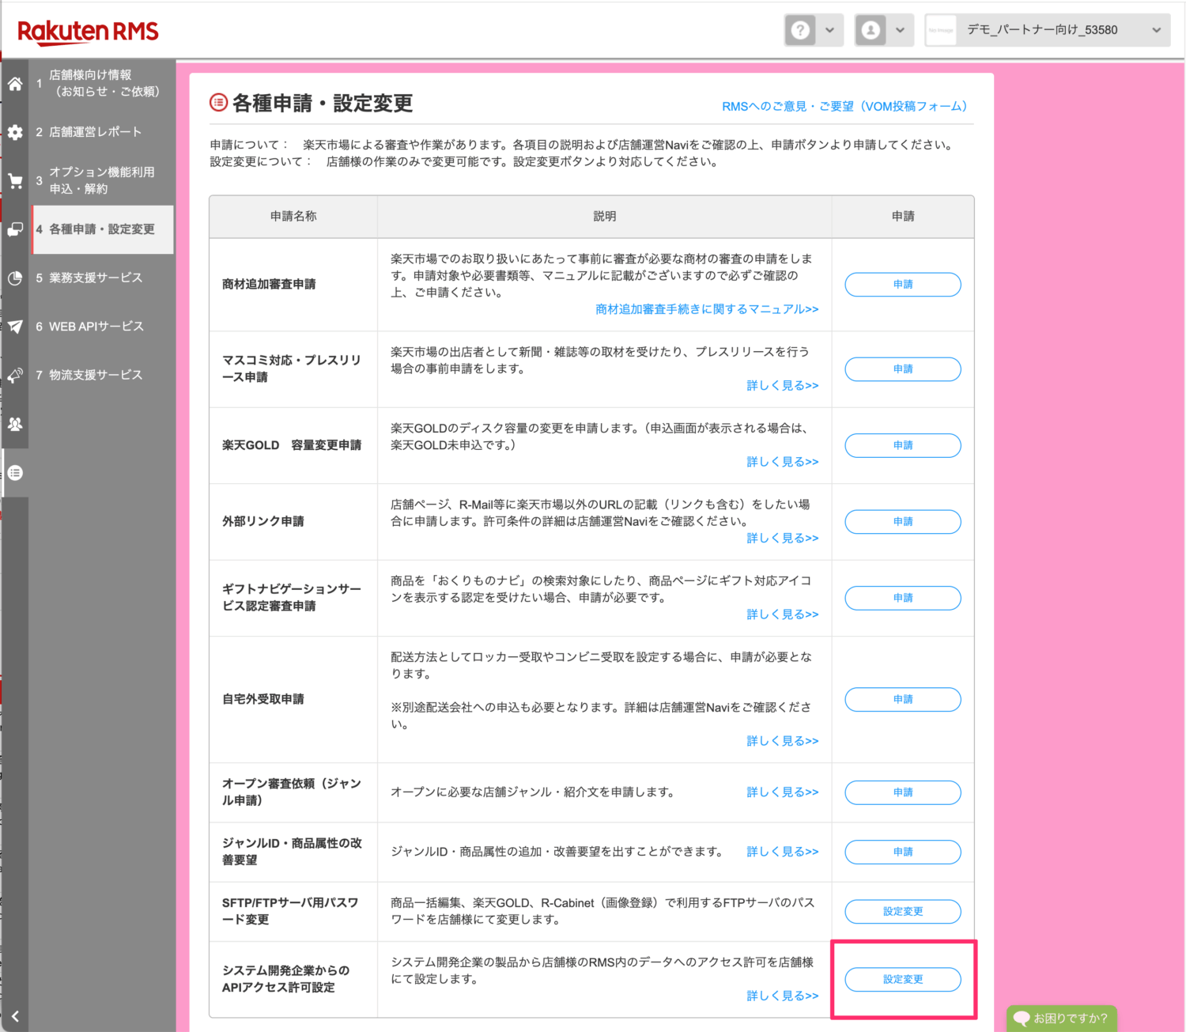
Task: Collapse sidebar with bottom-left chevron
Action: [15, 1016]
